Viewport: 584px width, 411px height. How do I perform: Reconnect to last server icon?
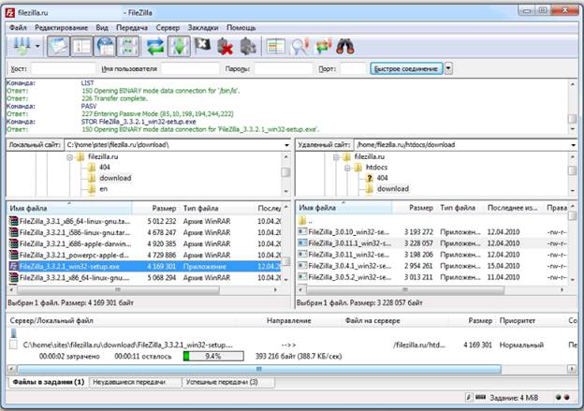pyautogui.click(x=248, y=45)
